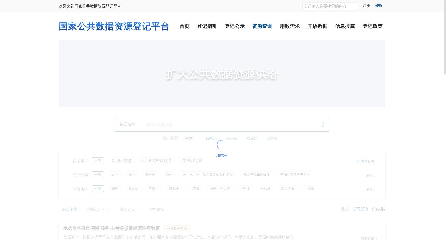
Task: Open the 用数需求 navigation item
Action: click(290, 26)
